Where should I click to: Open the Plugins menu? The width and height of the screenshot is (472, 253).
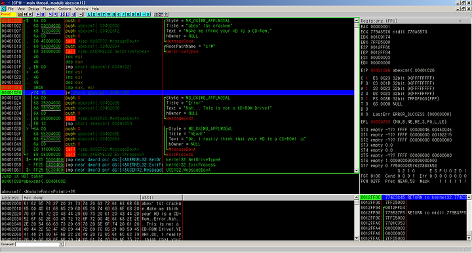(x=49, y=9)
